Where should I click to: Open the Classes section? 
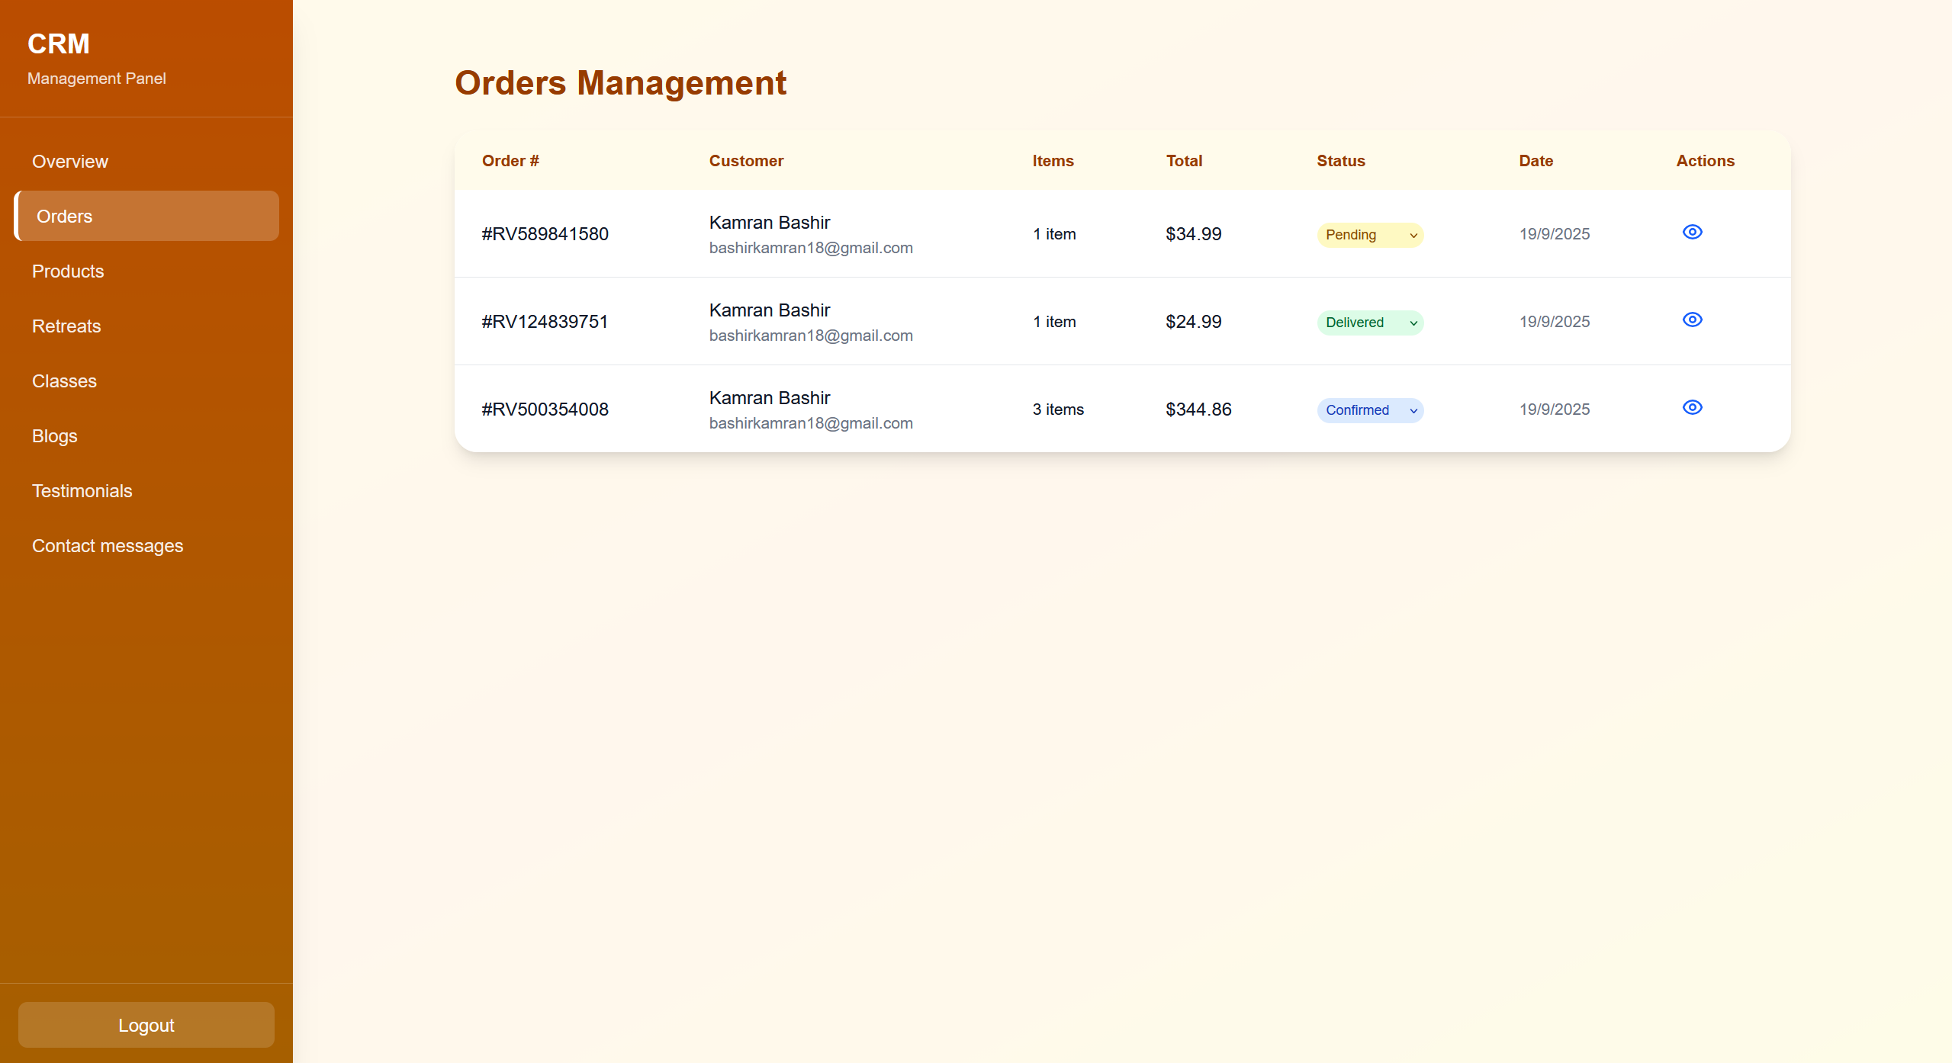coord(64,381)
